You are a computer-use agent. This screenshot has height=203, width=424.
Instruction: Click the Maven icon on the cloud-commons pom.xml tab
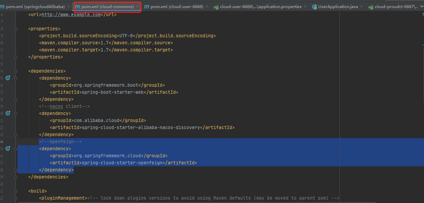[x=78, y=7]
